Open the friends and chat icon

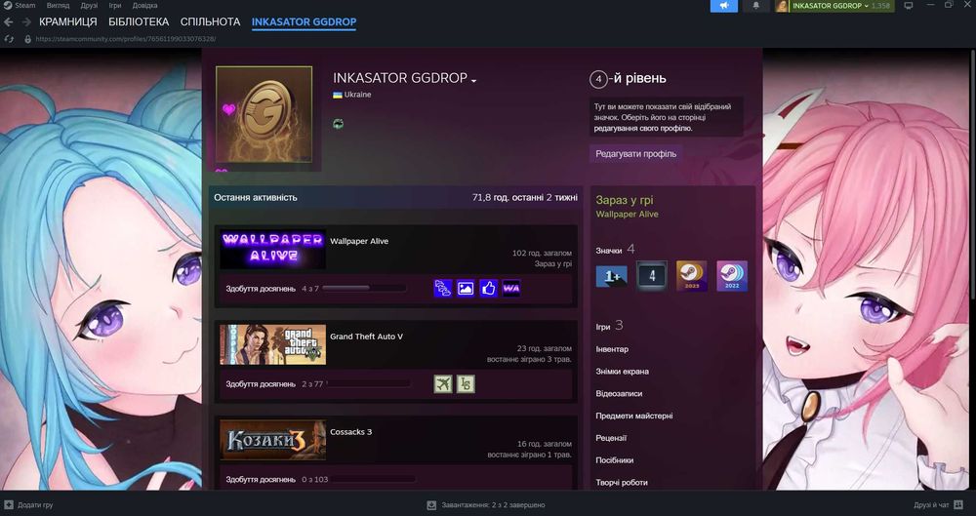pos(958,505)
